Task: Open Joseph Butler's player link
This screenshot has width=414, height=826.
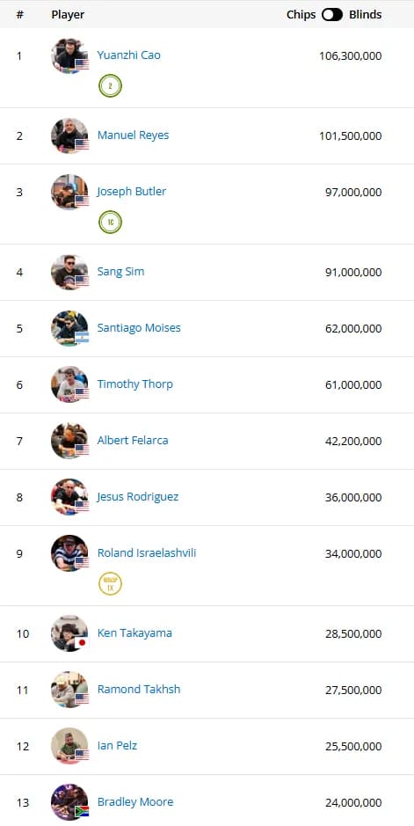Action: click(132, 192)
